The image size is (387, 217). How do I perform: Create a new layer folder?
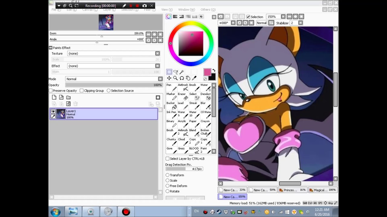coord(69,97)
